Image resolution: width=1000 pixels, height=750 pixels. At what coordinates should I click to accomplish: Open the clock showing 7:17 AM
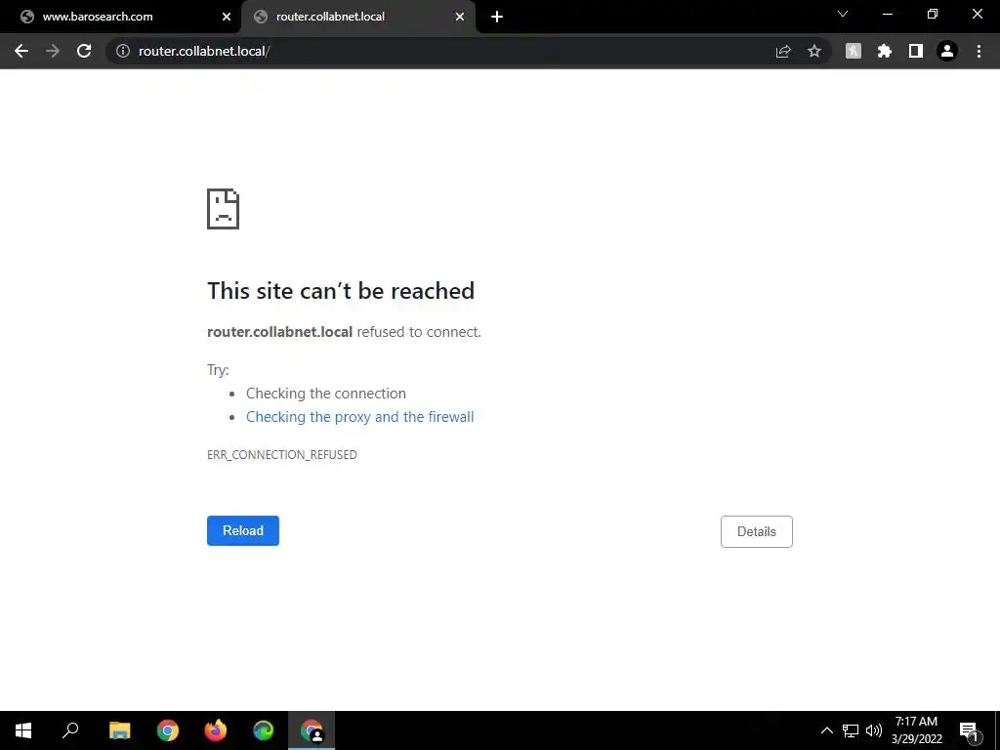tap(916, 730)
